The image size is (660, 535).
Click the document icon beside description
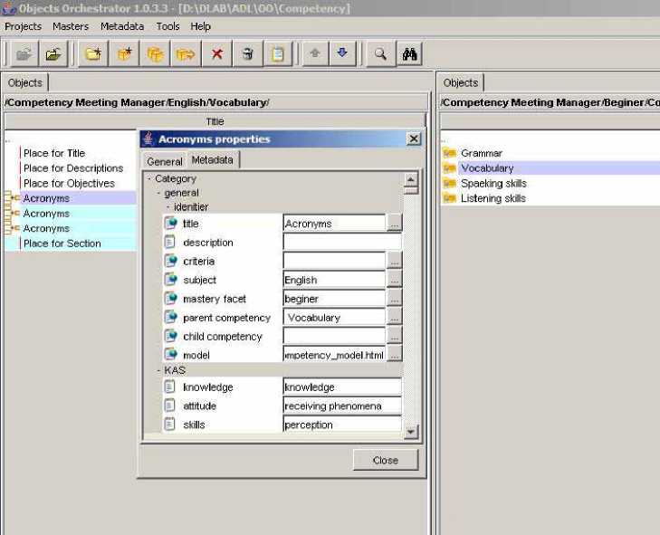(169, 242)
